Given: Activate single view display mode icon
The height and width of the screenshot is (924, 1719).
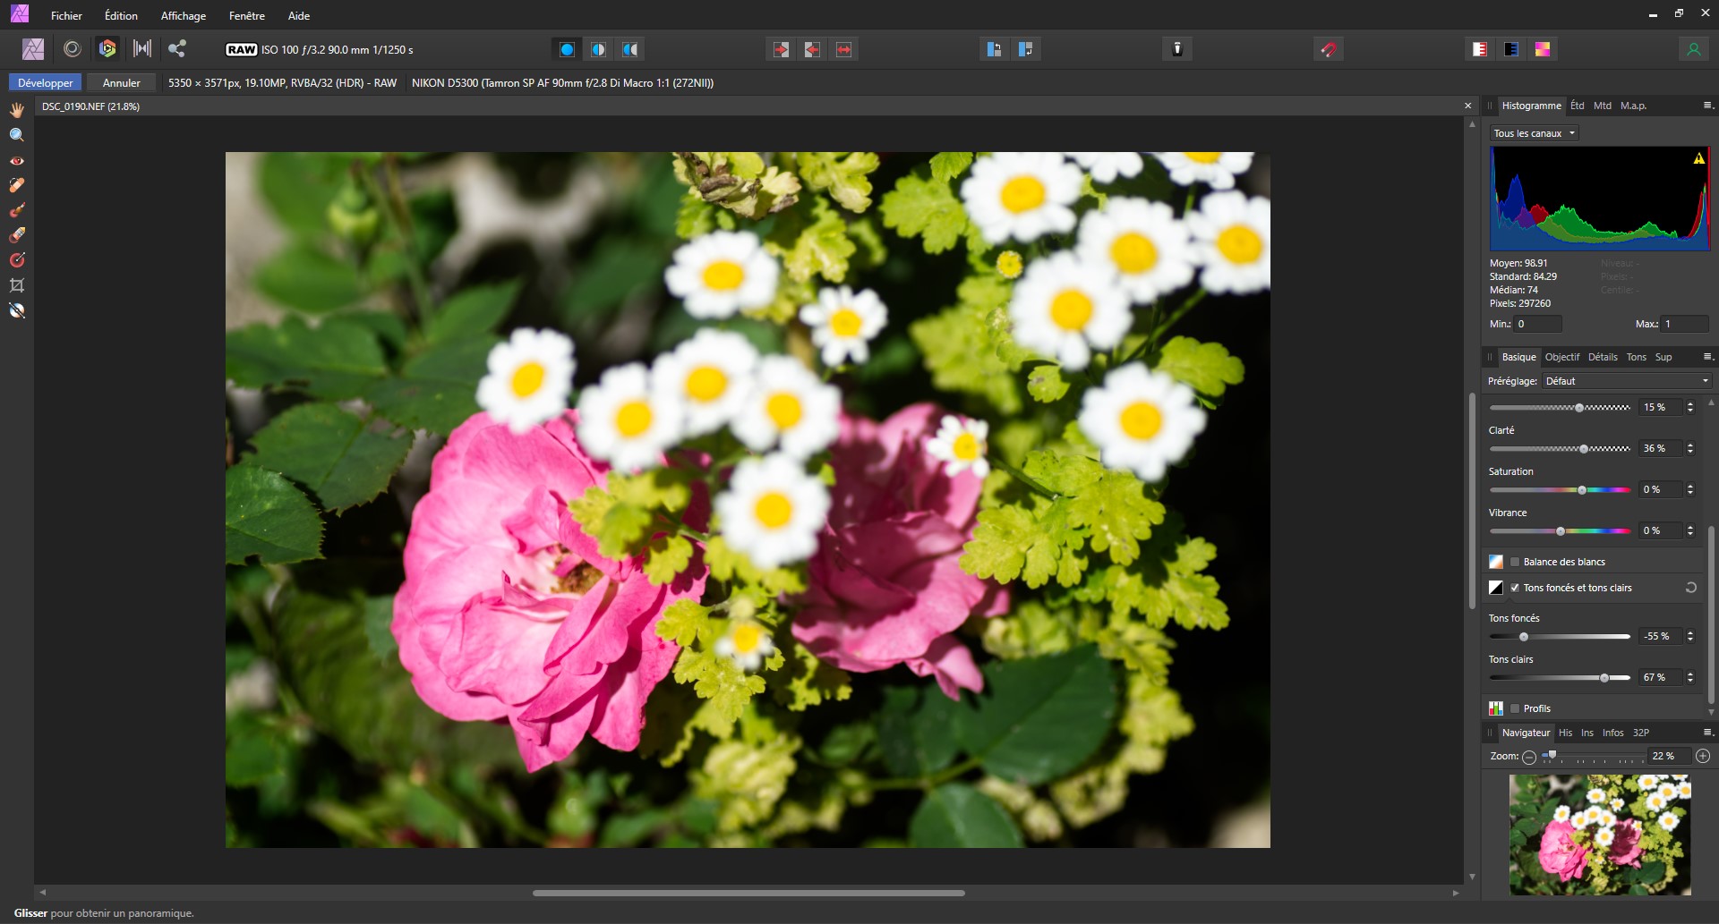Looking at the screenshot, I should (567, 49).
